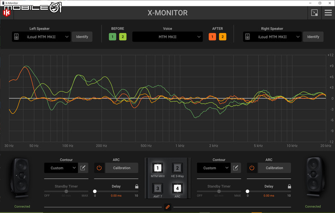Click right delay value 0.00 ms
Screen dimensions: 335x213
[269, 195]
